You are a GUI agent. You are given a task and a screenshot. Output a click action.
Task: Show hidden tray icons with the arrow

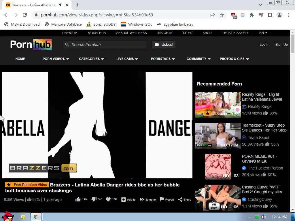click(249, 217)
